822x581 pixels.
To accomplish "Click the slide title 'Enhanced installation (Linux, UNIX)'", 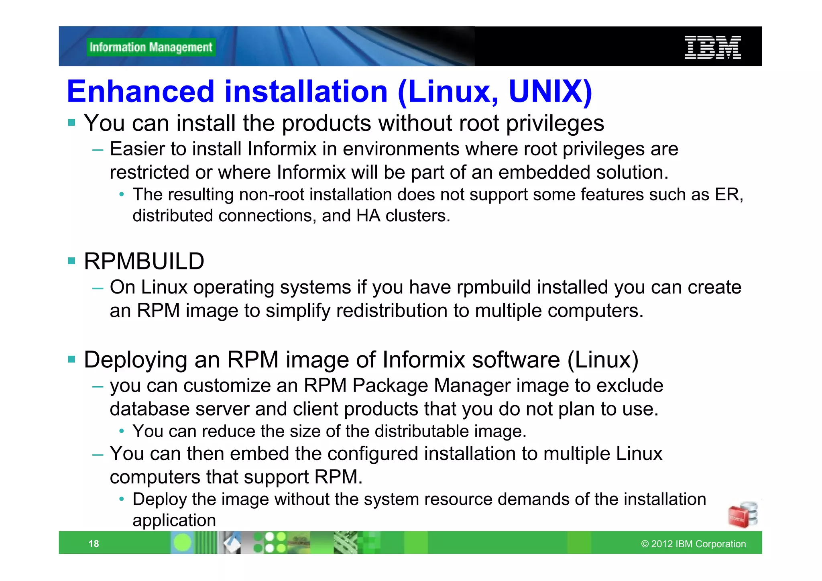I will [x=330, y=92].
